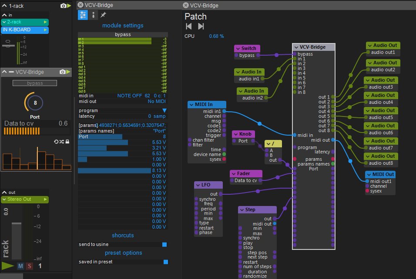Click the IN K-BOARD module label
Image resolution: width=416 pixels, height=279 pixels.
17,30
